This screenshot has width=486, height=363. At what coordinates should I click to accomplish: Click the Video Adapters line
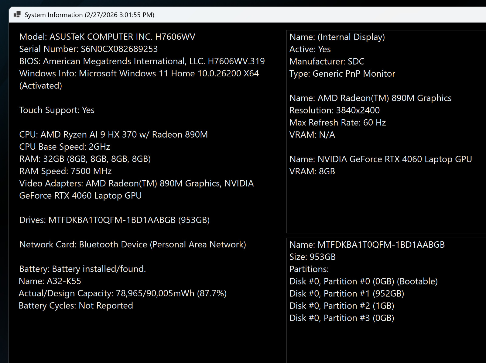pyautogui.click(x=136, y=183)
